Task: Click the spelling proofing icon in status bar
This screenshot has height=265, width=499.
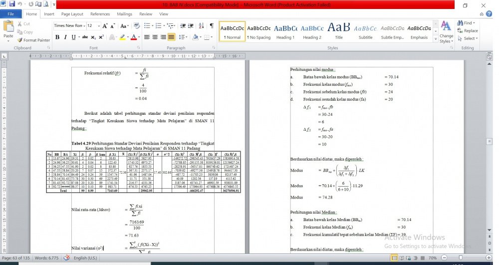Action: click(x=66, y=258)
